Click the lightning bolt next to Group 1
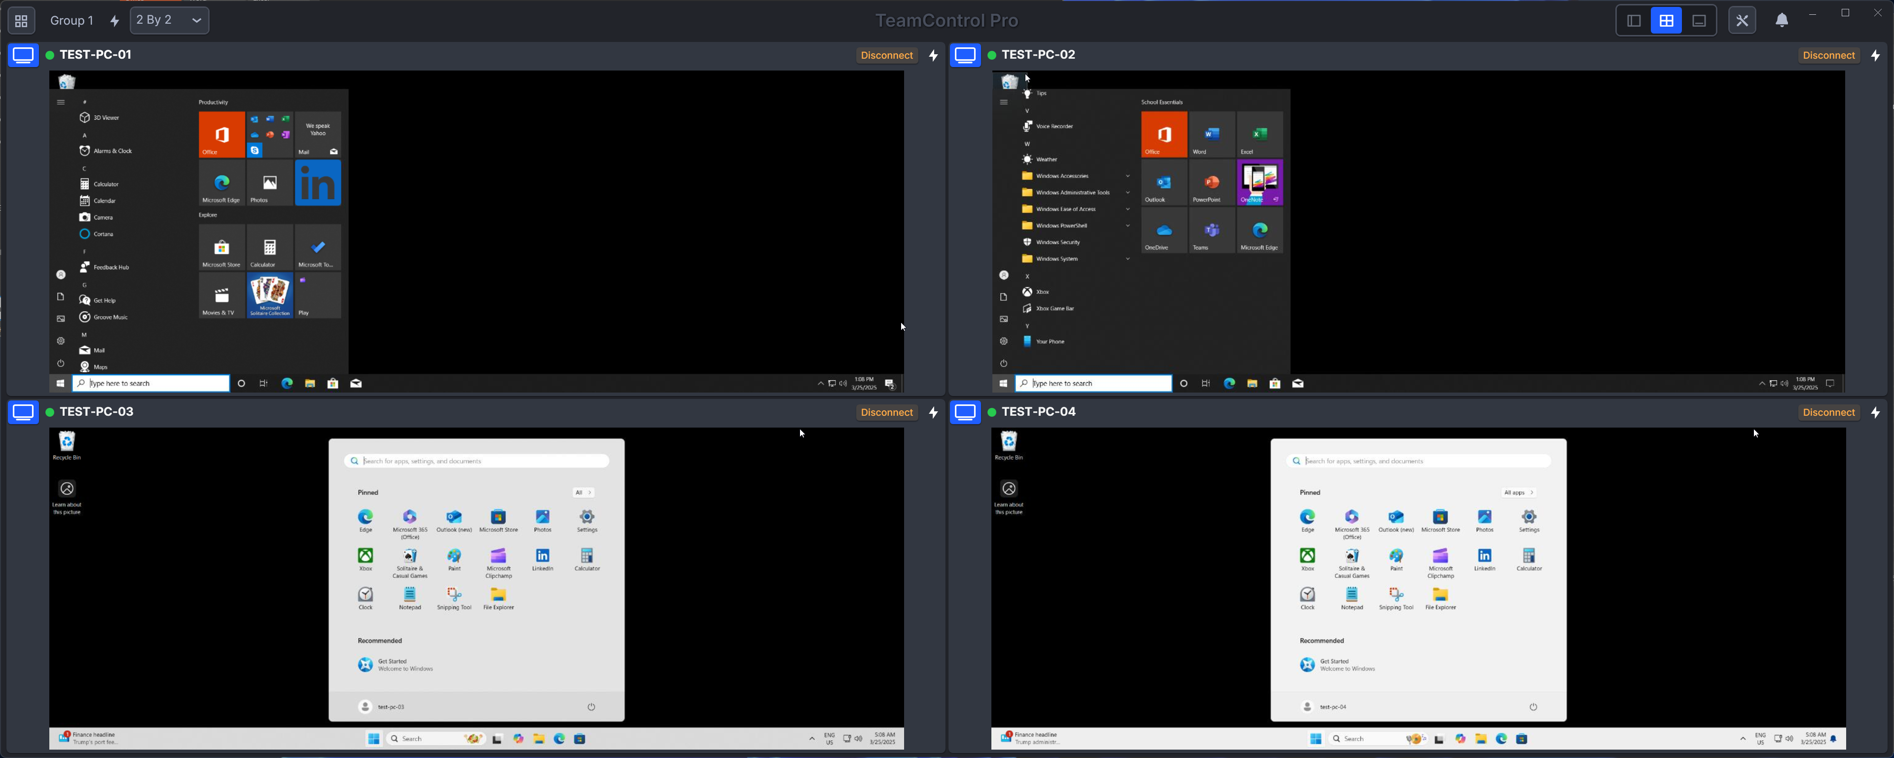 tap(115, 21)
